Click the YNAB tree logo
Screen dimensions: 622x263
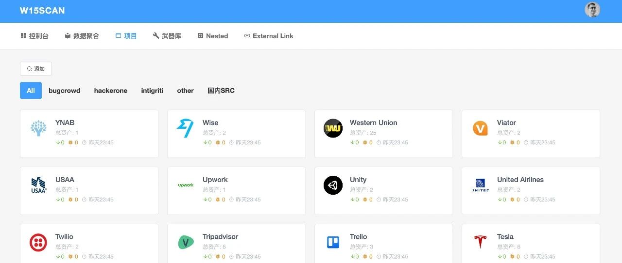(x=38, y=128)
